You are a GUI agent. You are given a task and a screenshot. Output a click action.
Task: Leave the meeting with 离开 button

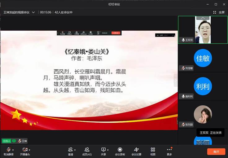[x=216, y=152]
